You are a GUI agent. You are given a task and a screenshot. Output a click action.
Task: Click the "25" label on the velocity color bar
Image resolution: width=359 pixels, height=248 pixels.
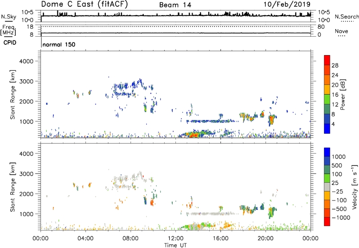coord(335,183)
